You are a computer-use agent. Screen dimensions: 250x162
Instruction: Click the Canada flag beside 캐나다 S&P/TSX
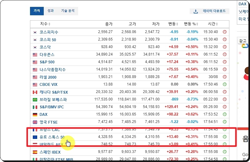[35, 92]
